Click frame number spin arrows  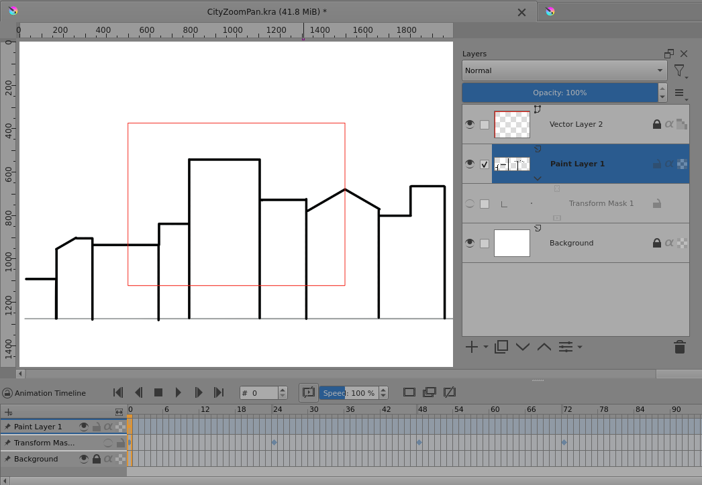[283, 393]
